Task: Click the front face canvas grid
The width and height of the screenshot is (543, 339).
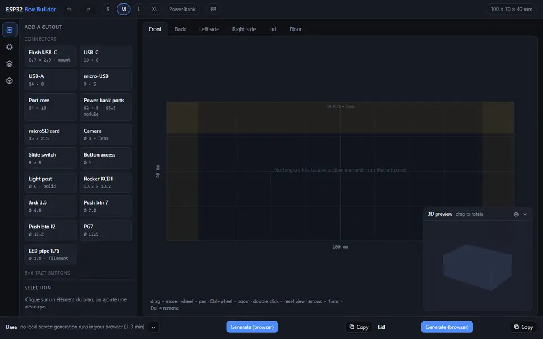Action: click(340, 171)
